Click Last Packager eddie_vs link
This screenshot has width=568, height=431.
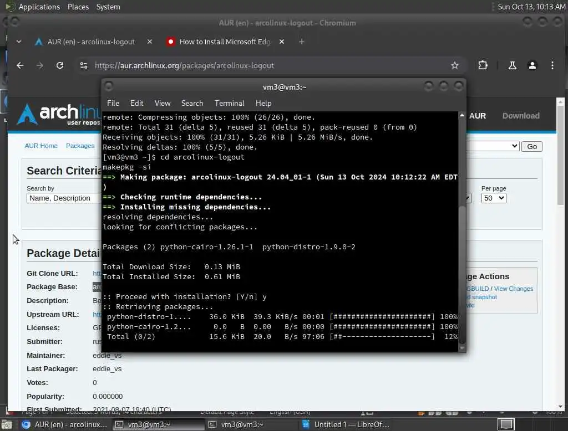107,369
